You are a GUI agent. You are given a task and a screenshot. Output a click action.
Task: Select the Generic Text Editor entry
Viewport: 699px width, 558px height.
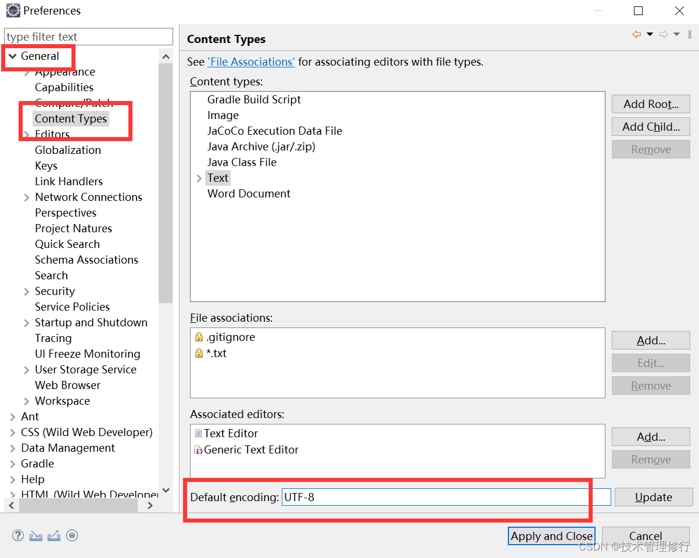246,449
